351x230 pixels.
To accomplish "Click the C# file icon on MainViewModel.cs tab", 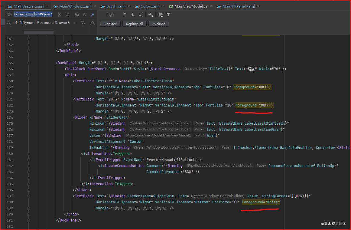I will (171, 6).
